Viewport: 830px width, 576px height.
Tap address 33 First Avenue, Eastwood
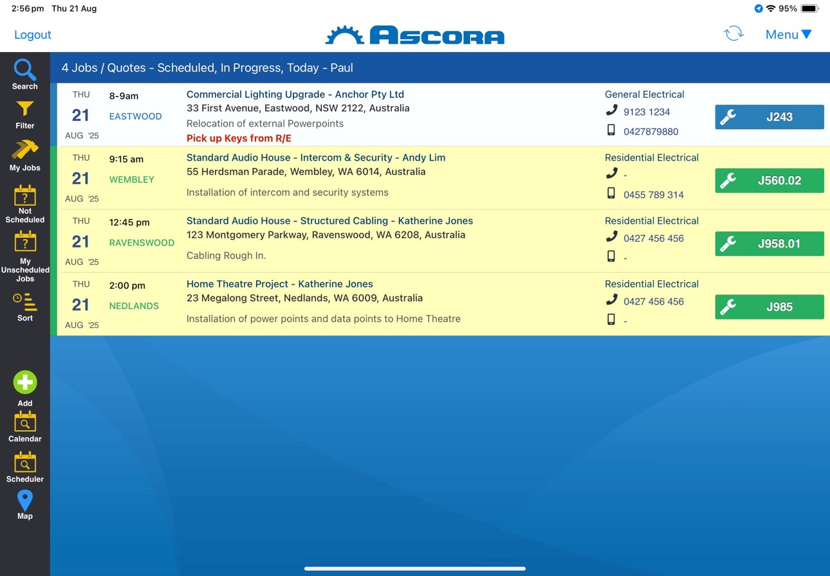tap(298, 108)
